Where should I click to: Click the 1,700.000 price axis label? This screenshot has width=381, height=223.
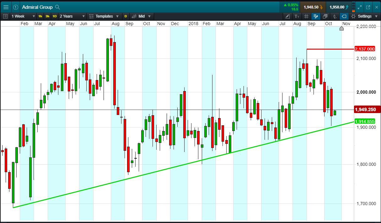pyautogui.click(x=366, y=204)
